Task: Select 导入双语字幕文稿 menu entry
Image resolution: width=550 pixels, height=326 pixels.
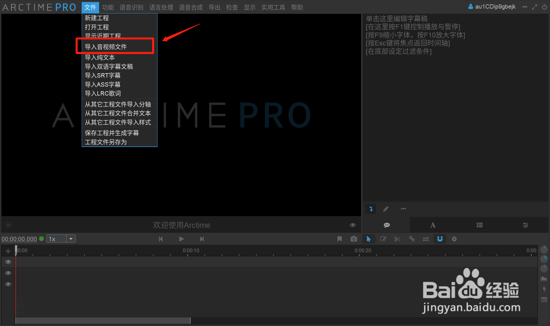Action: click(119, 67)
